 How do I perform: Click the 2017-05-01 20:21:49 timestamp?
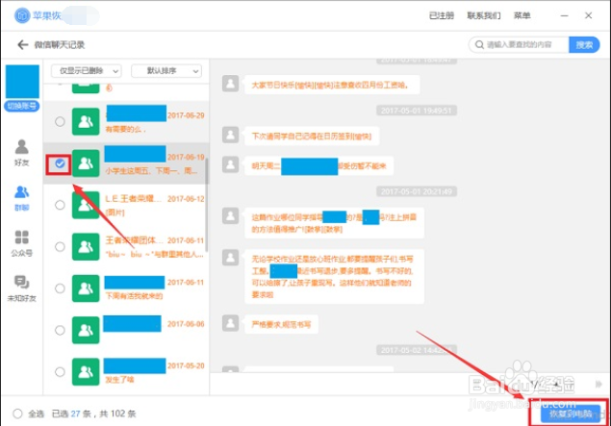417,191
